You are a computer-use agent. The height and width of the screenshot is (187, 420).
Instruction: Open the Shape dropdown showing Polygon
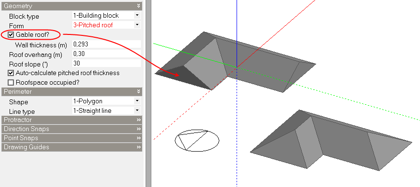137,101
